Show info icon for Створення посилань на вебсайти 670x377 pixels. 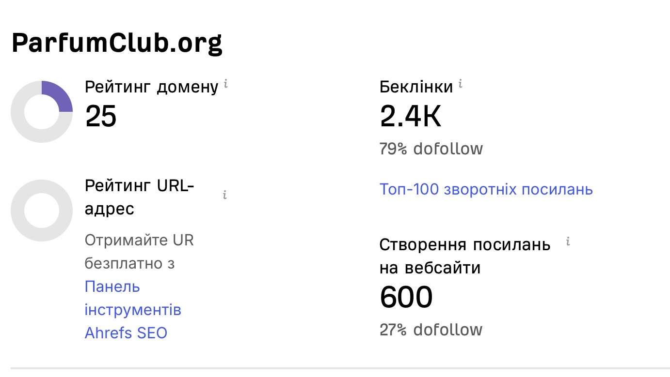point(568,241)
